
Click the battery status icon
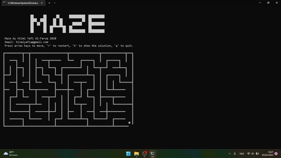pyautogui.click(x=257, y=154)
